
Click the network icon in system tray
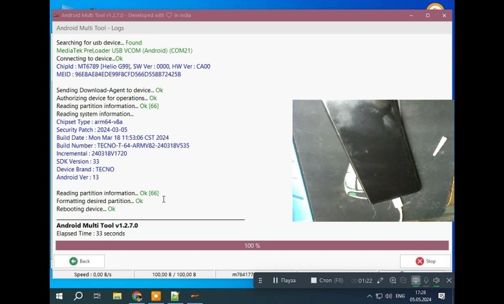(x=379, y=296)
